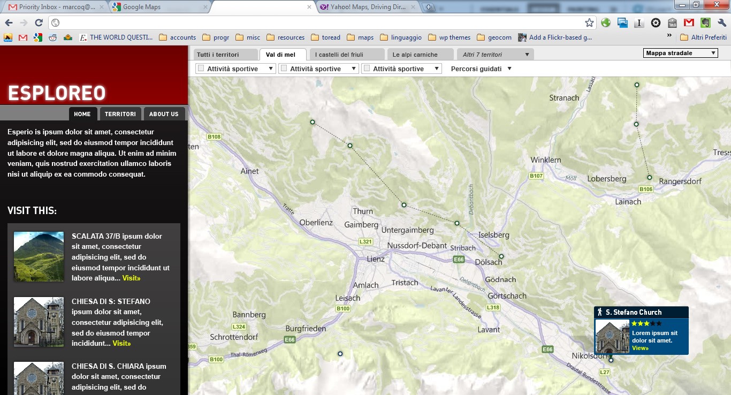Open the black gear extension icon
Screen dimensions: 731x395
[656, 22]
